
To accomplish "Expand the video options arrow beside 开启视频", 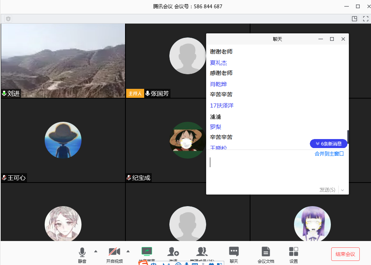I will click(128, 251).
